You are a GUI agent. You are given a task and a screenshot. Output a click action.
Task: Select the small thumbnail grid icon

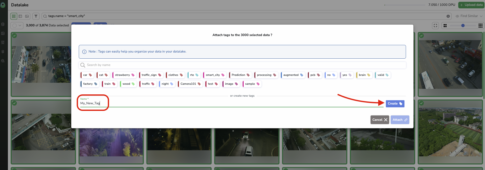pyautogui.click(x=480, y=25)
